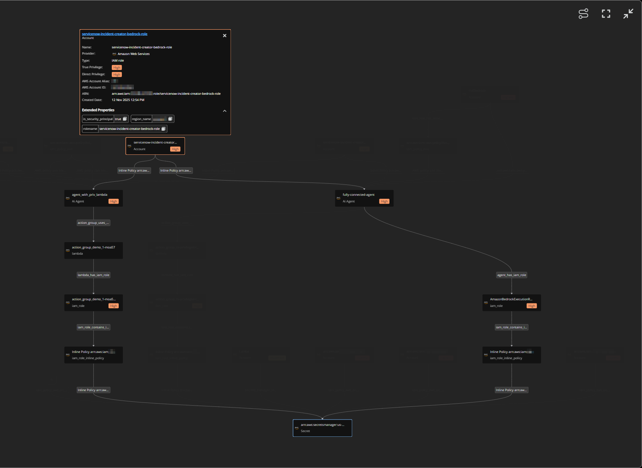Open the servicenow-incident-creator-bedrock-role title link
The image size is (642, 468).
point(115,34)
